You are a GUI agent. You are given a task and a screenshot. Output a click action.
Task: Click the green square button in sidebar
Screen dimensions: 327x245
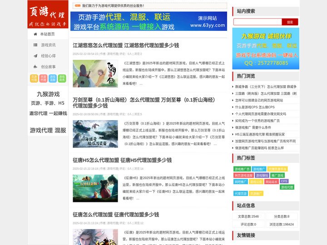click(x=62, y=78)
